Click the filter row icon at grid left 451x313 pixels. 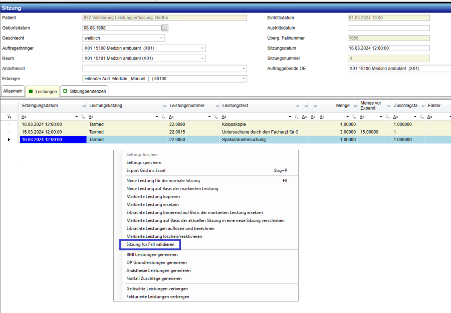9,117
